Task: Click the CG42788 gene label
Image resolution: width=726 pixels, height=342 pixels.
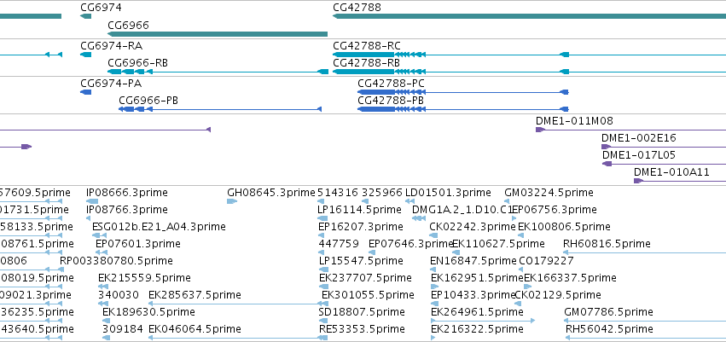Action: [357, 8]
